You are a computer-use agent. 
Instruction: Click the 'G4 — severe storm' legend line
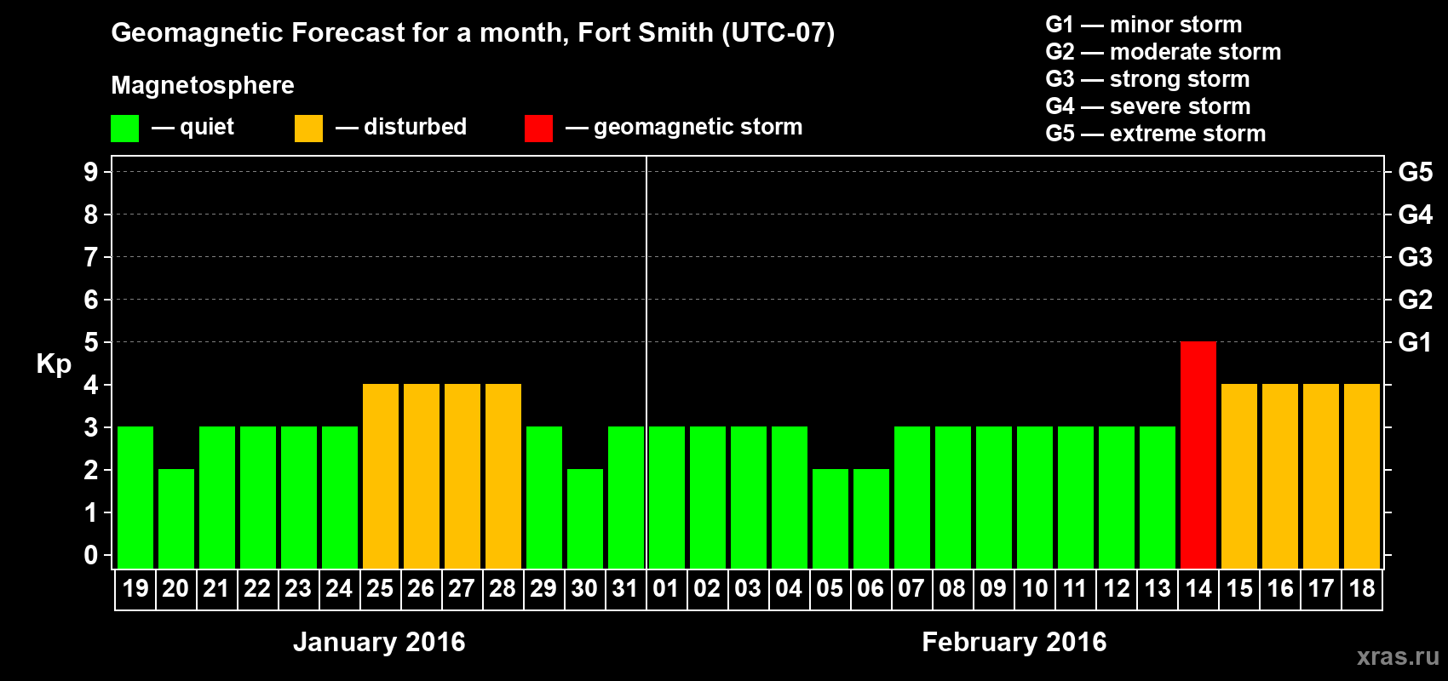(1148, 106)
